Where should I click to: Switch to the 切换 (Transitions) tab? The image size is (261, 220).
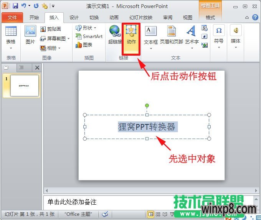coord(94,18)
